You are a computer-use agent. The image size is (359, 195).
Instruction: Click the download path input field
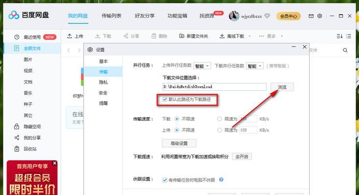[214, 87]
